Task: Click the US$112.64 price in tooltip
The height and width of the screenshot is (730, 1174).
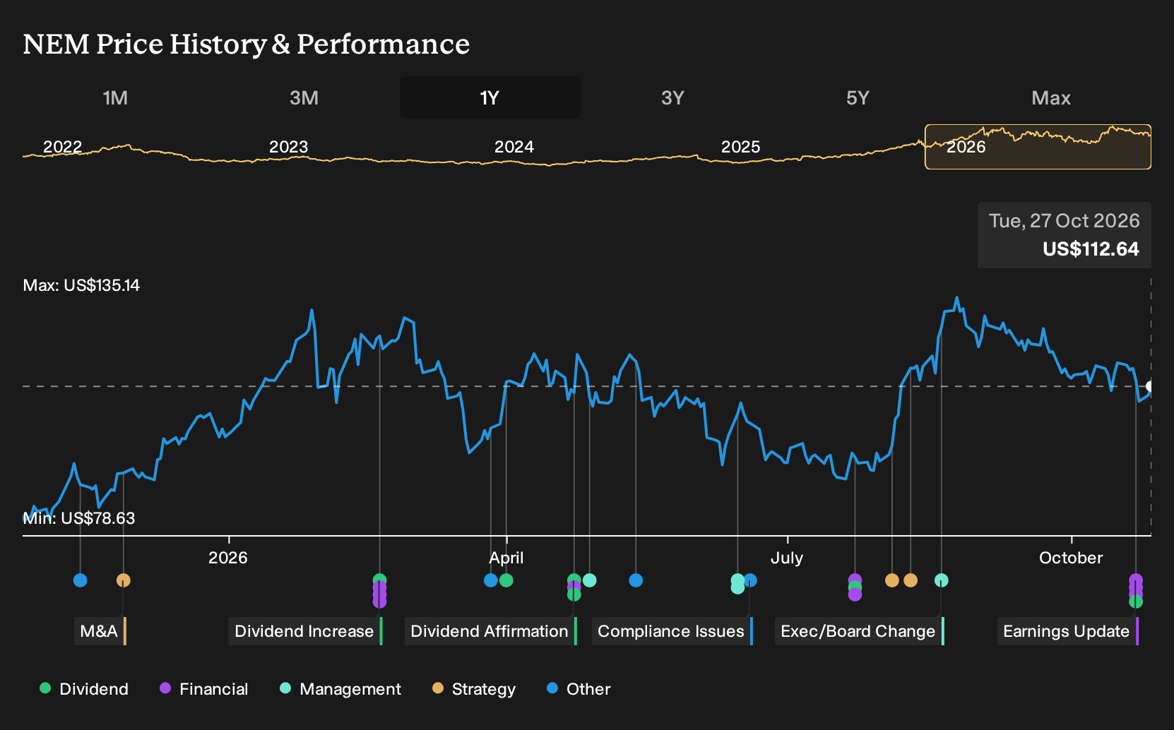Action: 1091,249
